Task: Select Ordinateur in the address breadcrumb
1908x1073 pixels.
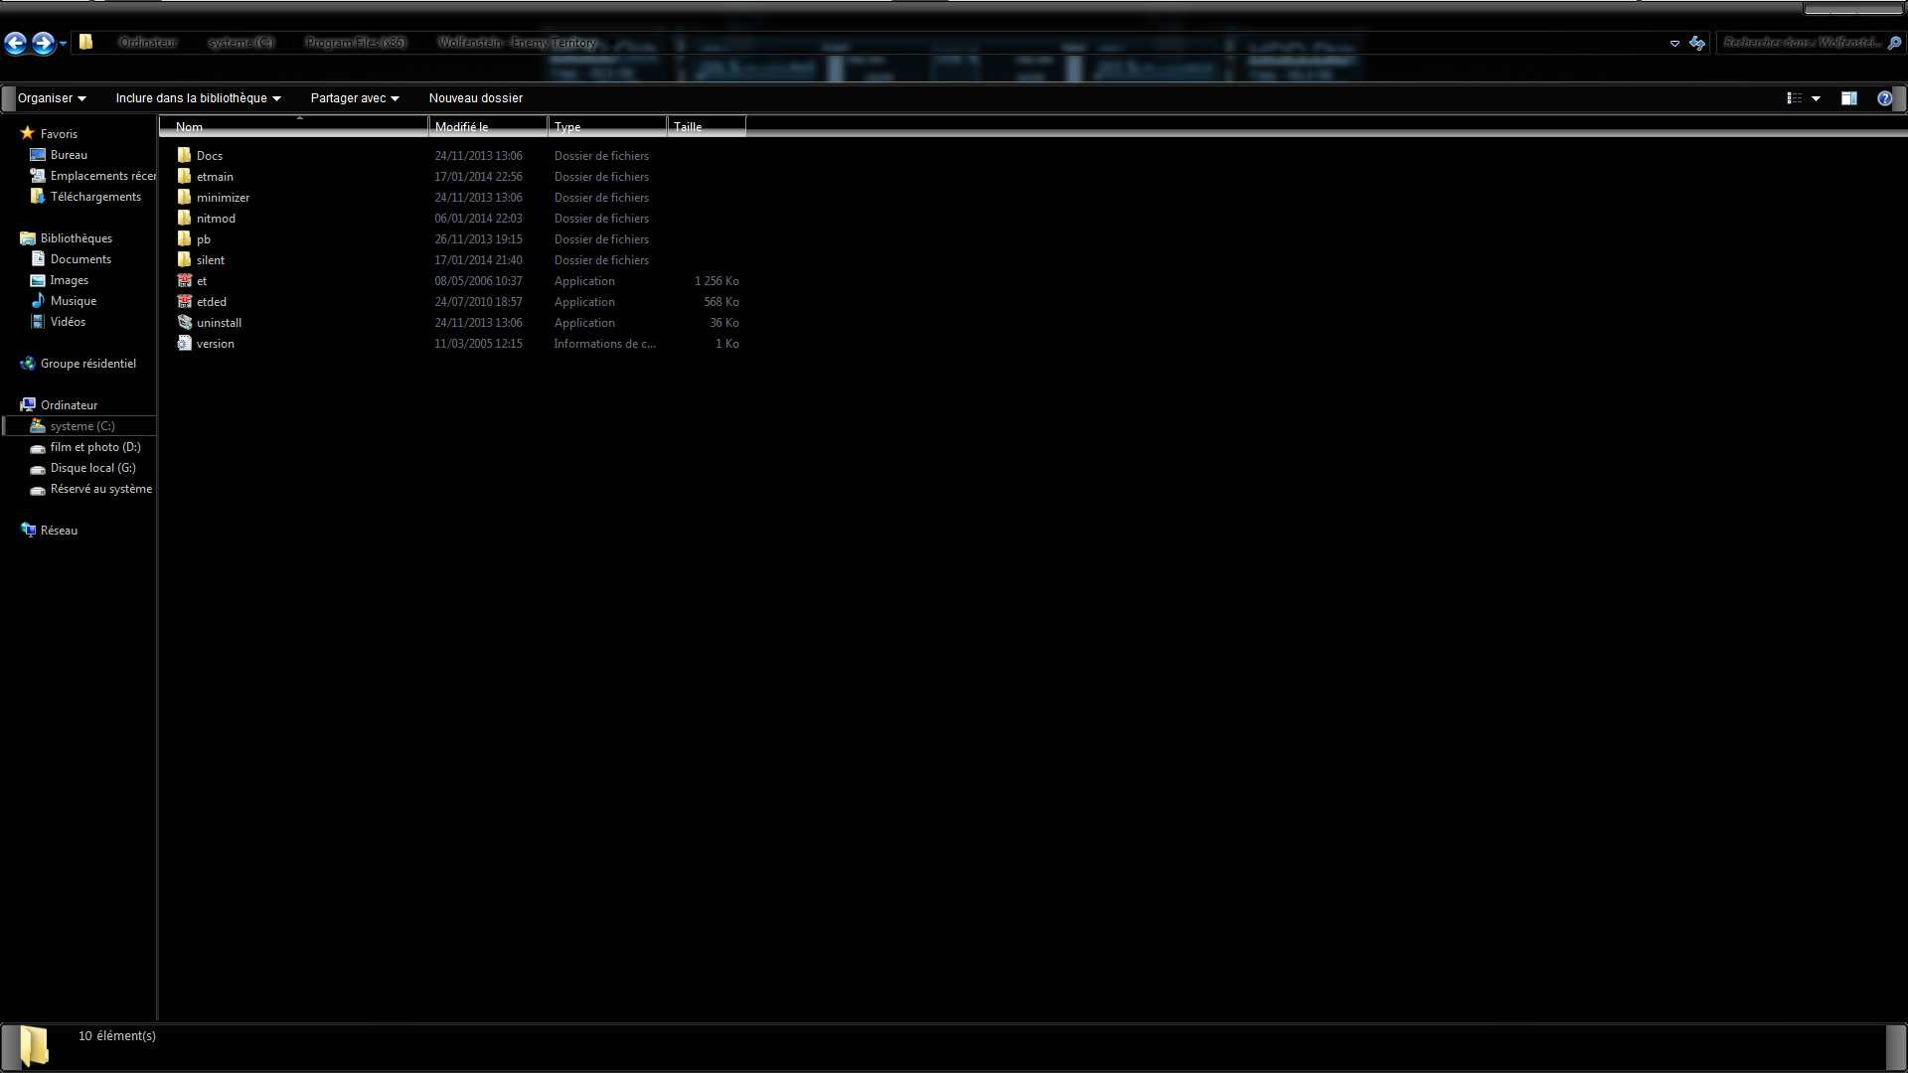Action: pyautogui.click(x=148, y=43)
